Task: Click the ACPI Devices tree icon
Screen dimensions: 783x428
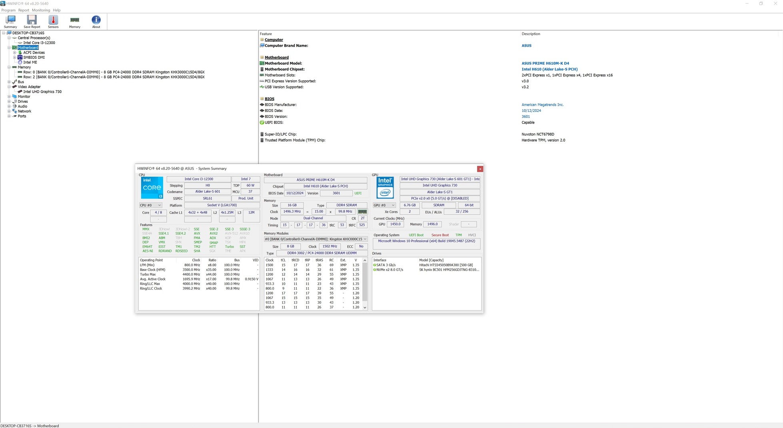Action: pos(20,52)
